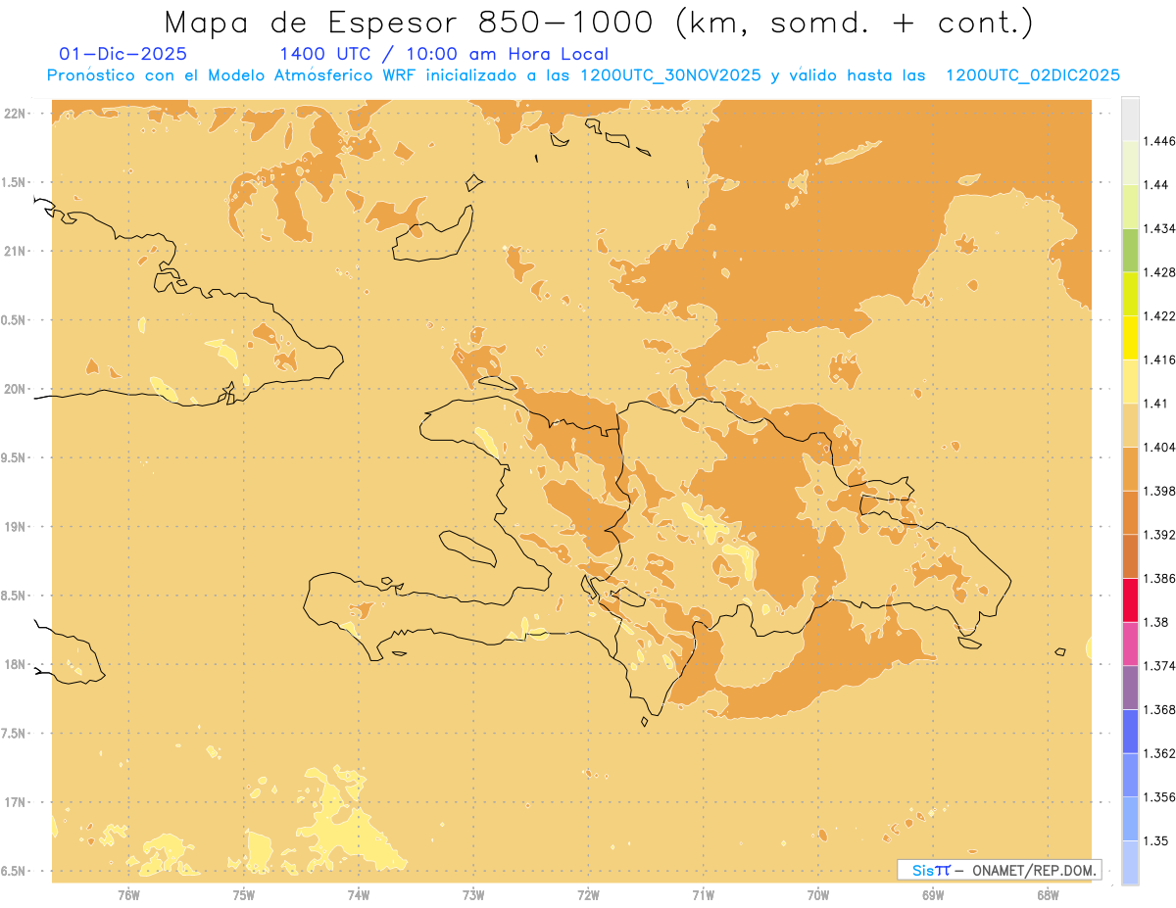Pick the red legend swatch between 1.38 and 1.386
This screenshot has width=1176, height=908.
point(1130,600)
